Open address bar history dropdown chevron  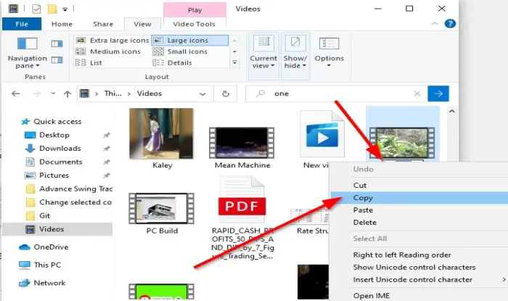pyautogui.click(x=202, y=94)
